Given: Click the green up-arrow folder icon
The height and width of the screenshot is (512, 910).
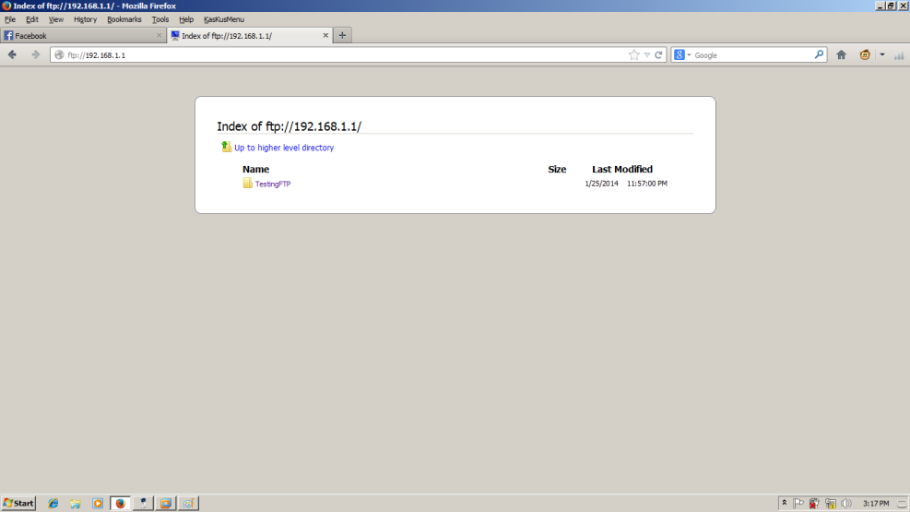Looking at the screenshot, I should (x=226, y=147).
